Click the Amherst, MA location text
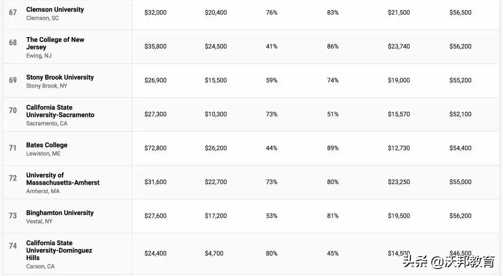The width and height of the screenshot is (503, 276). (x=43, y=191)
